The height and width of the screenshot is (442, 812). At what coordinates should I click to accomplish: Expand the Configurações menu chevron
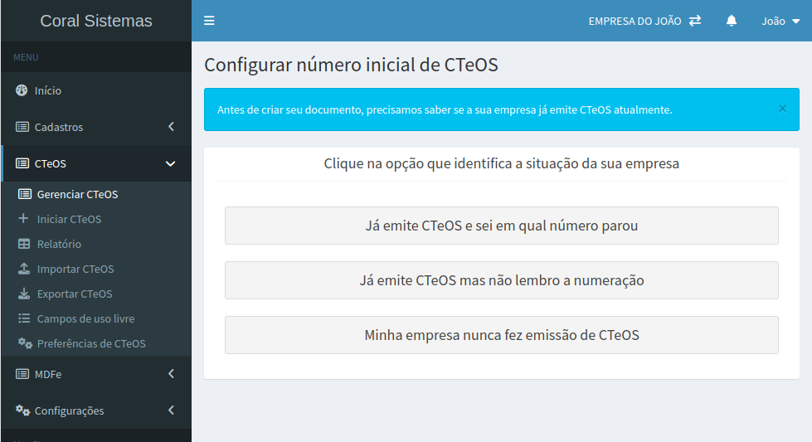point(171,410)
